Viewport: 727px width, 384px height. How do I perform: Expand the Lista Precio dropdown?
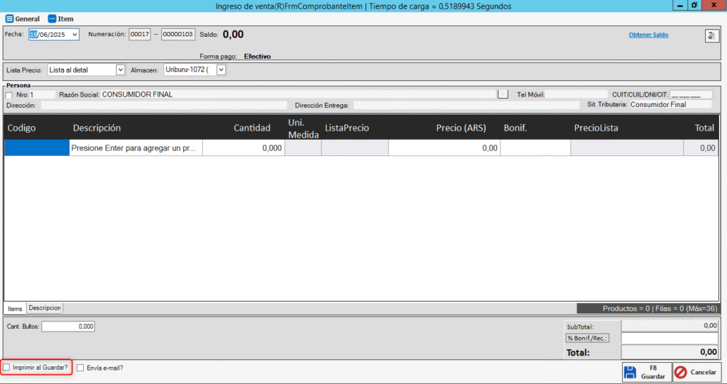(x=120, y=70)
